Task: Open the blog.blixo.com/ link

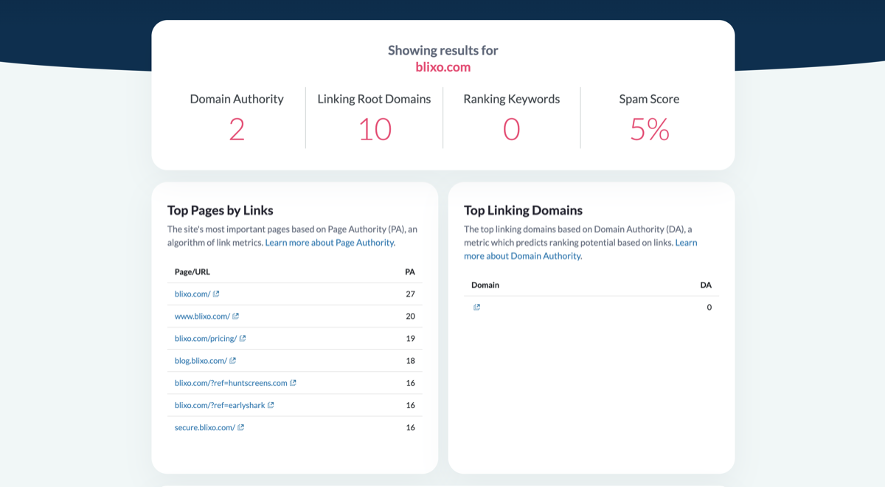Action: point(201,360)
